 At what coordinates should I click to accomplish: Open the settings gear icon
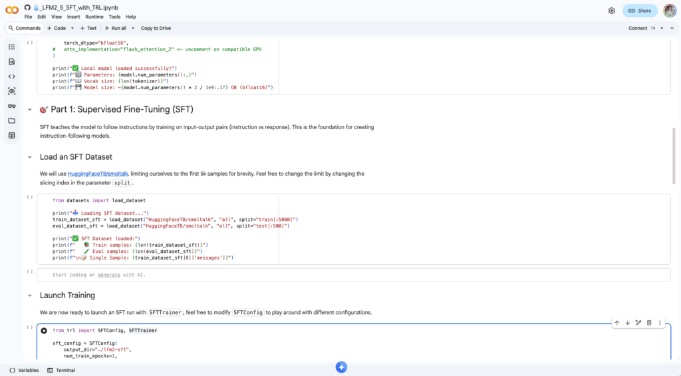click(612, 11)
